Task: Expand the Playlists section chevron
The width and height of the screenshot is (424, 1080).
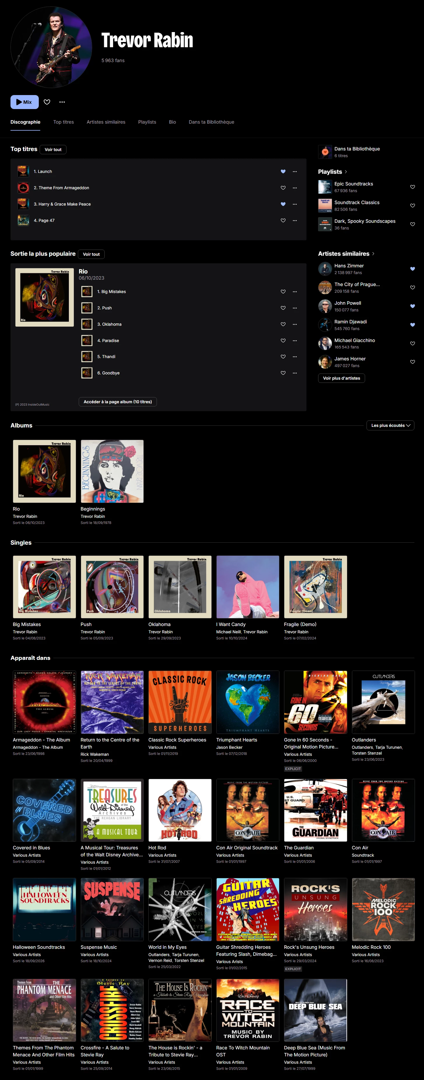Action: 346,172
